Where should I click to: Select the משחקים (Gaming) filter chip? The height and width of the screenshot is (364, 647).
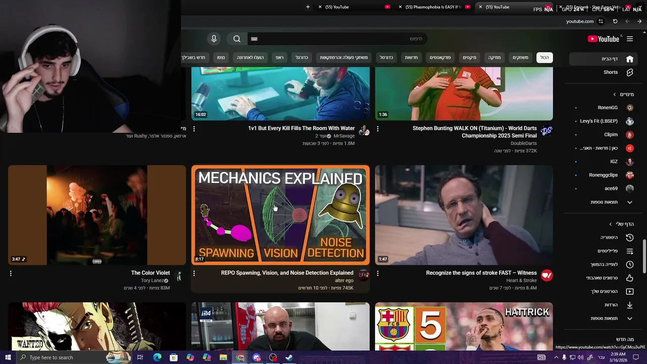coord(520,58)
